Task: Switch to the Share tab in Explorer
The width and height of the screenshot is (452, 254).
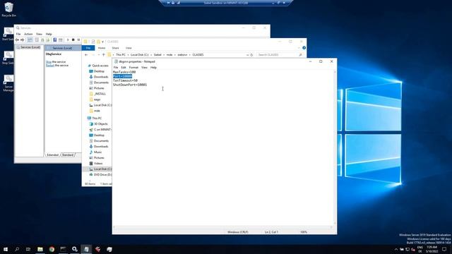Action: coord(115,48)
